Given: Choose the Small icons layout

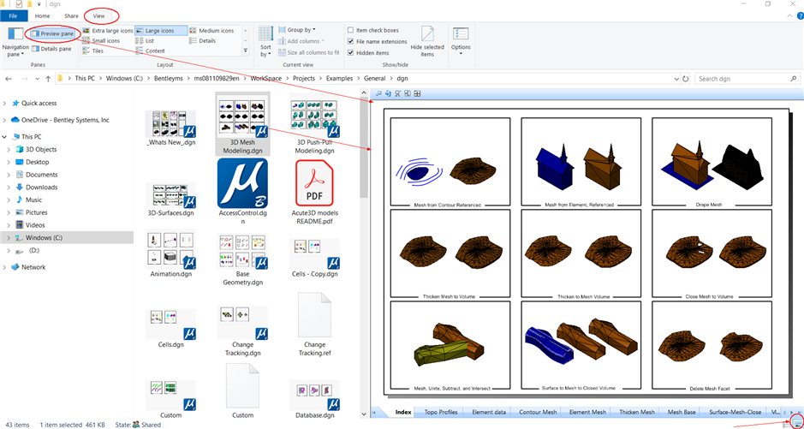Looking at the screenshot, I should click(x=101, y=41).
